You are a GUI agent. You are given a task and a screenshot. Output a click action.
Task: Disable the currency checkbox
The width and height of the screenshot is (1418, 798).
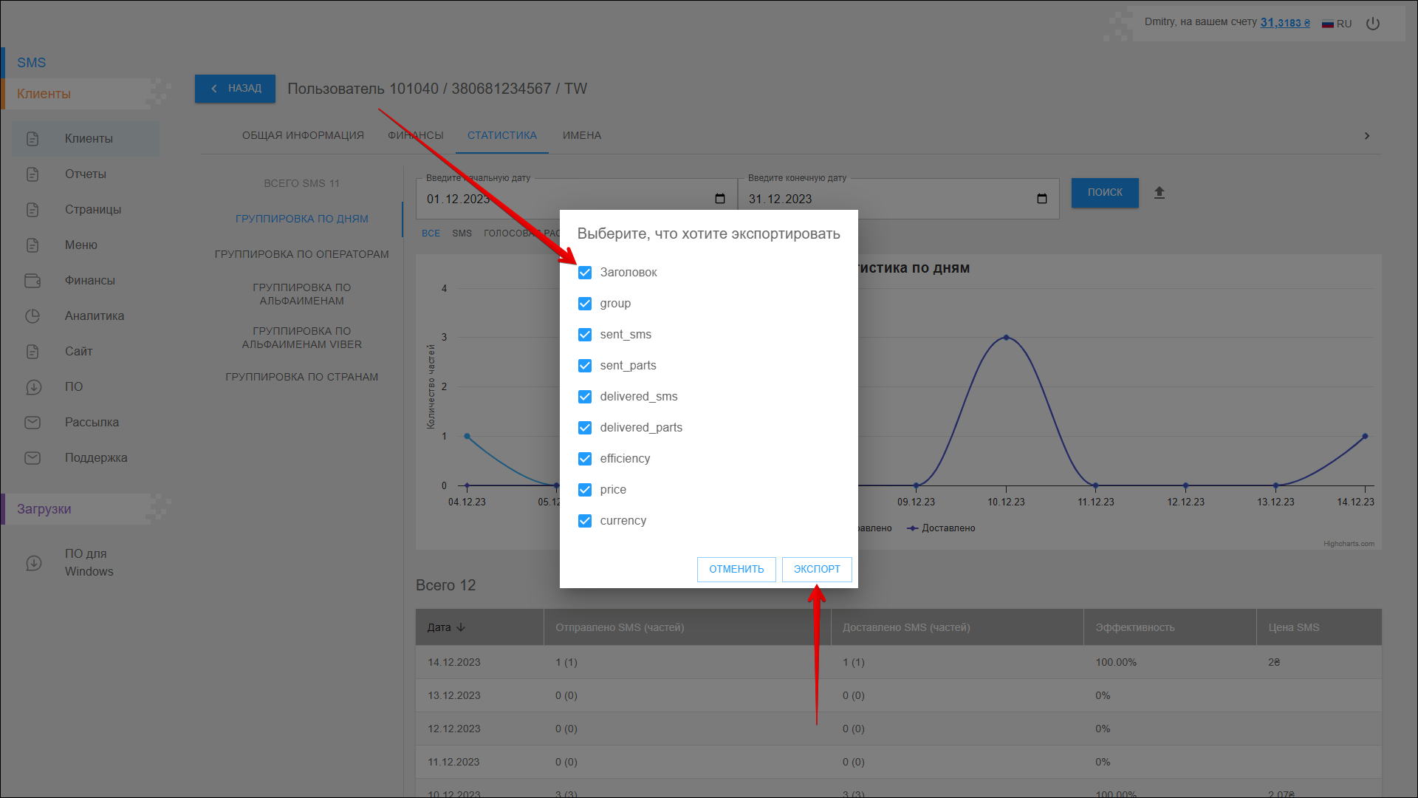(585, 521)
